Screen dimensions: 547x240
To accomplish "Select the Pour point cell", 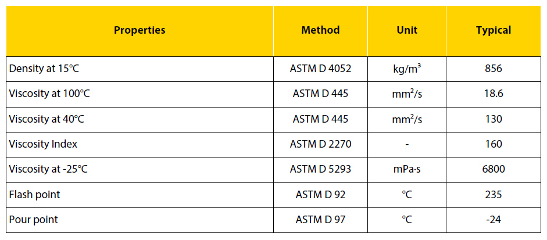I will pyautogui.click(x=140, y=220).
